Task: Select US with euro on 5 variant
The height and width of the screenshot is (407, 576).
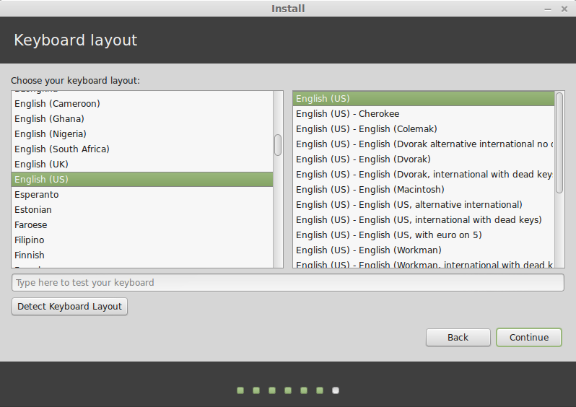Action: click(x=424, y=235)
